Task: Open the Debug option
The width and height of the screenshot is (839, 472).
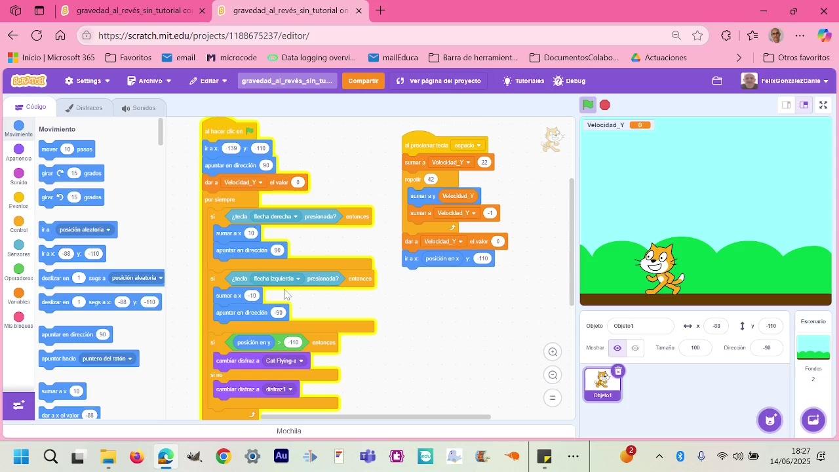Action: pyautogui.click(x=569, y=81)
